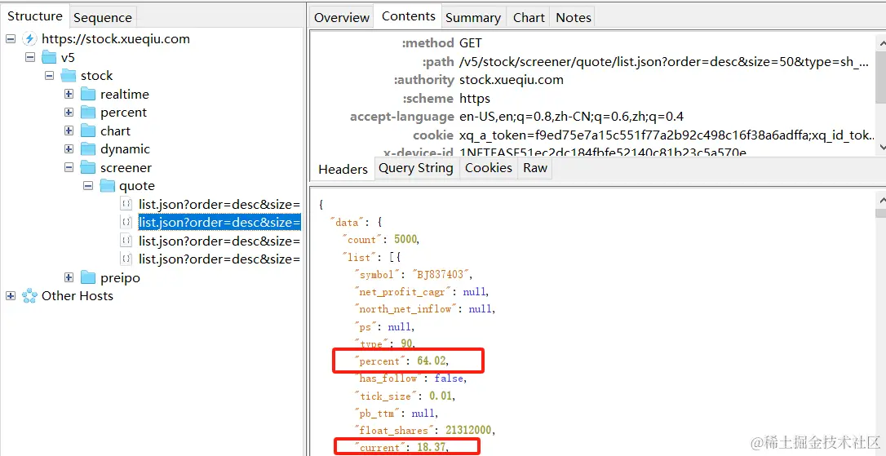This screenshot has height=456, width=886.
Task: Click the cookie xq_a_token header value
Action: (x=667, y=135)
